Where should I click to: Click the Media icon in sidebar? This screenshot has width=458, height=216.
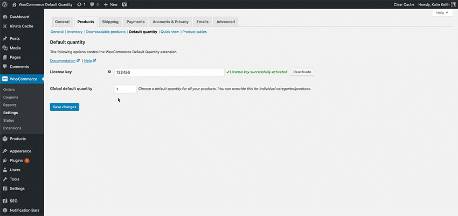[5, 48]
